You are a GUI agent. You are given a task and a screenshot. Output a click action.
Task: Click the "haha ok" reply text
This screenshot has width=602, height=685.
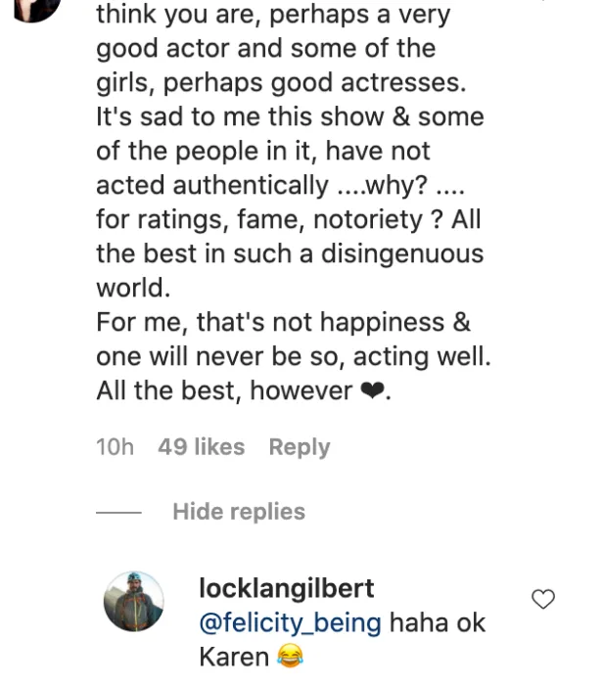(x=438, y=622)
